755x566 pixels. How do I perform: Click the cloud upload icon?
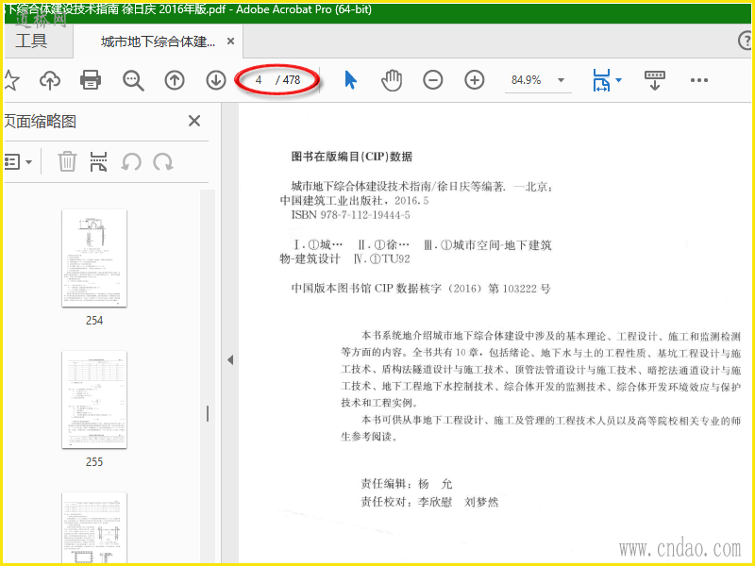click(50, 80)
